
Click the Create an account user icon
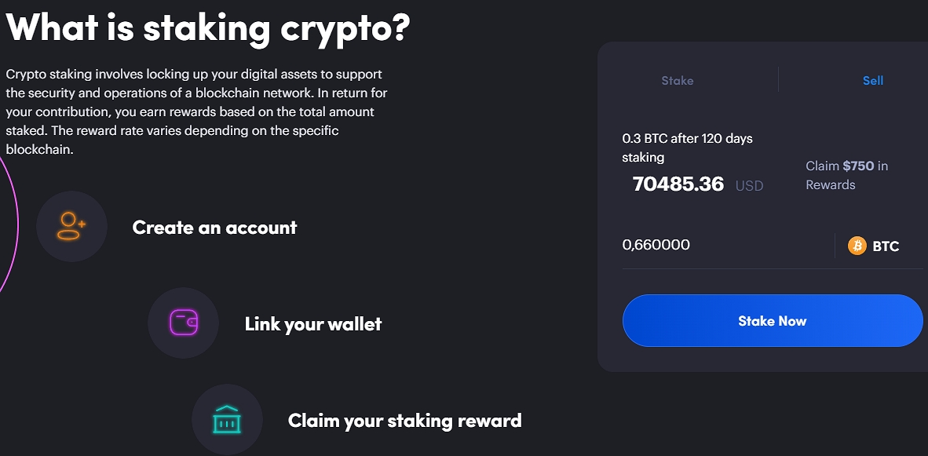pos(71,227)
